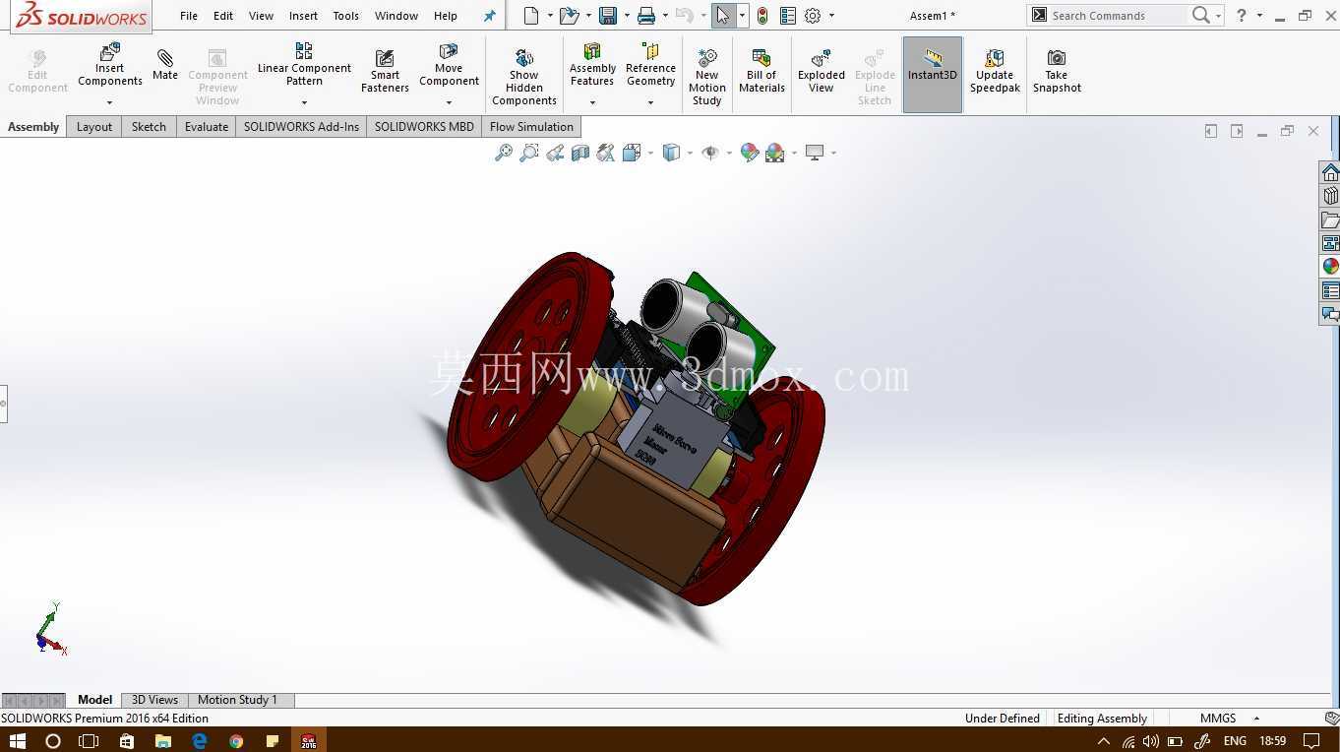Switch to Flow Simulation tab
Image resolution: width=1340 pixels, height=752 pixels.
pos(531,127)
